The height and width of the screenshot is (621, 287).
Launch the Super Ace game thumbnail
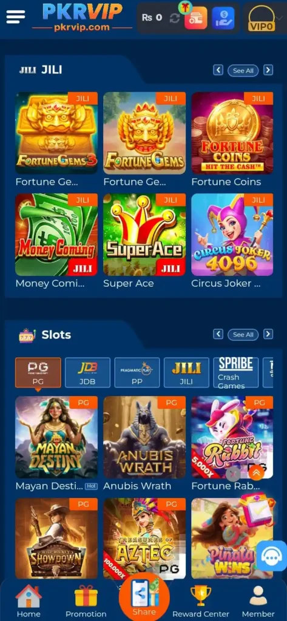click(144, 235)
